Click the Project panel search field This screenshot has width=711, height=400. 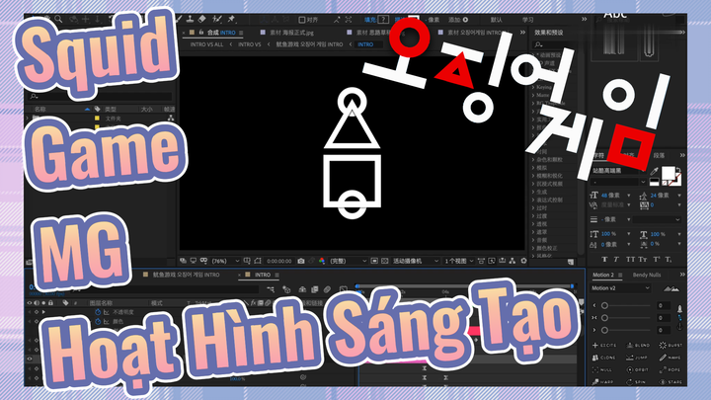pos(100,96)
